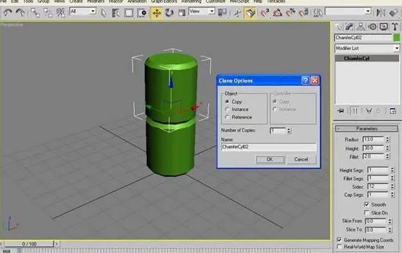Click the Rectangular Selection Region icon
This screenshot has width=402, height=253.
(x=129, y=13)
